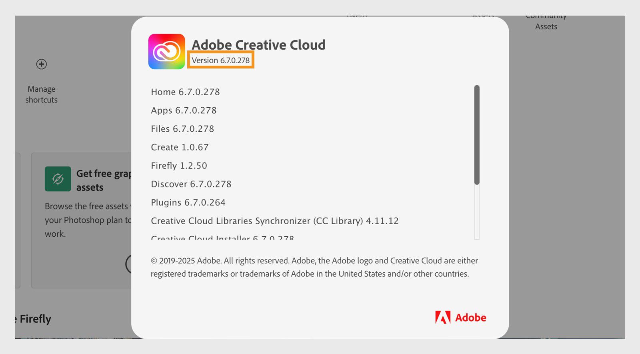Screen dimensions: 640x354
Task: Select the Creative Cloud Libraries Synchronizer entry
Action: [x=274, y=221]
